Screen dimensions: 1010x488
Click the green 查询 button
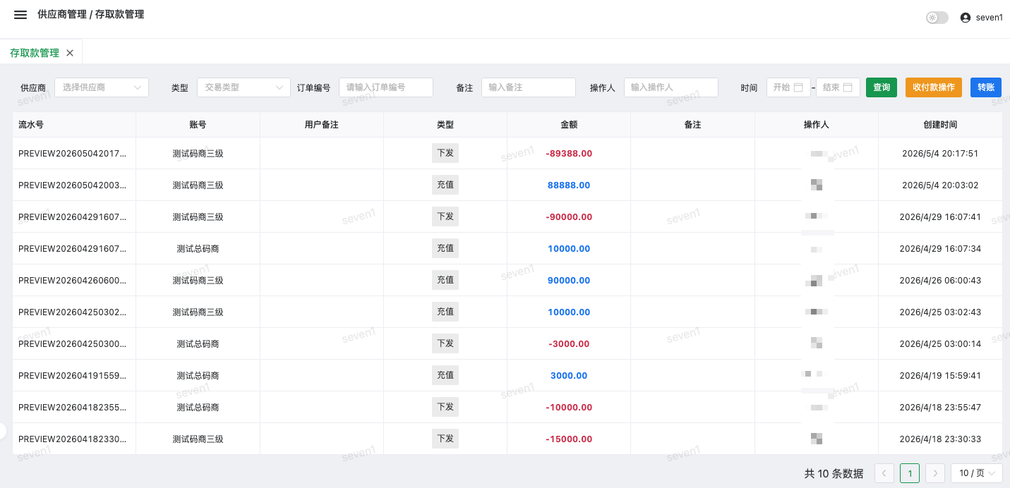pos(882,87)
